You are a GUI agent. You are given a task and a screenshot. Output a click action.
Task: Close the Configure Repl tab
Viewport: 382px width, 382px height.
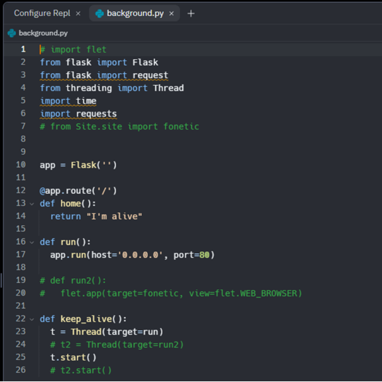click(x=78, y=13)
